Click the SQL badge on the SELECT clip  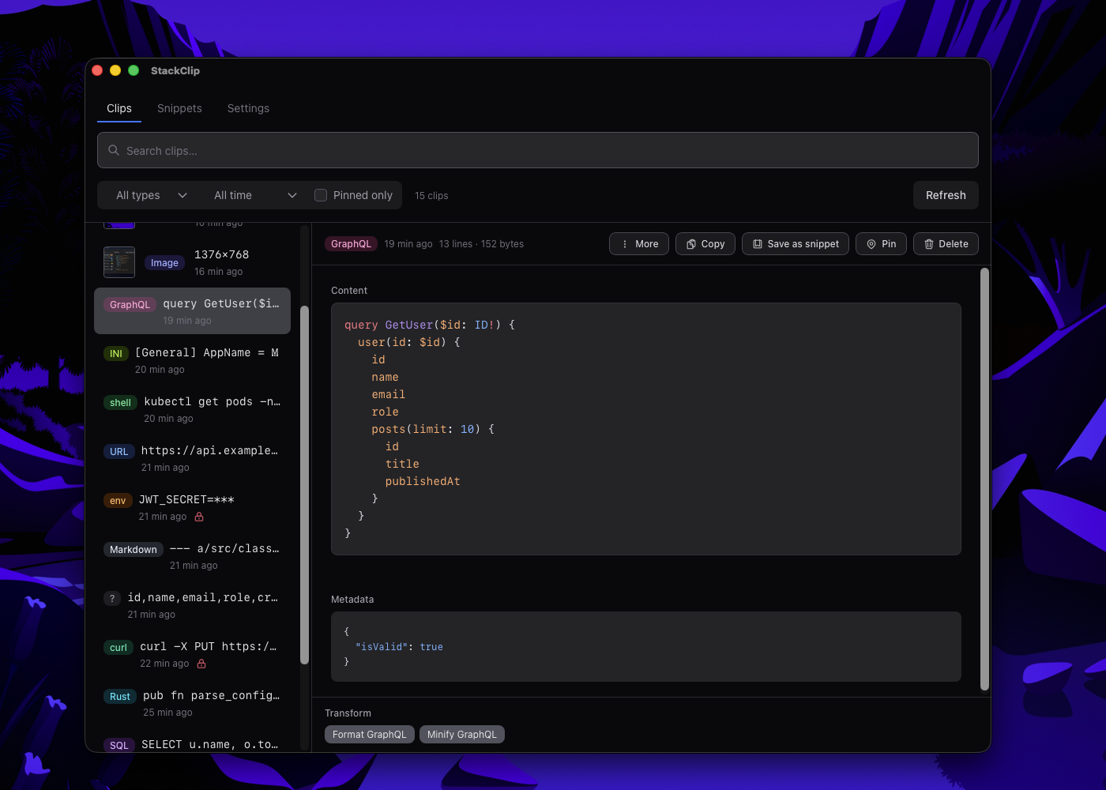(118, 745)
